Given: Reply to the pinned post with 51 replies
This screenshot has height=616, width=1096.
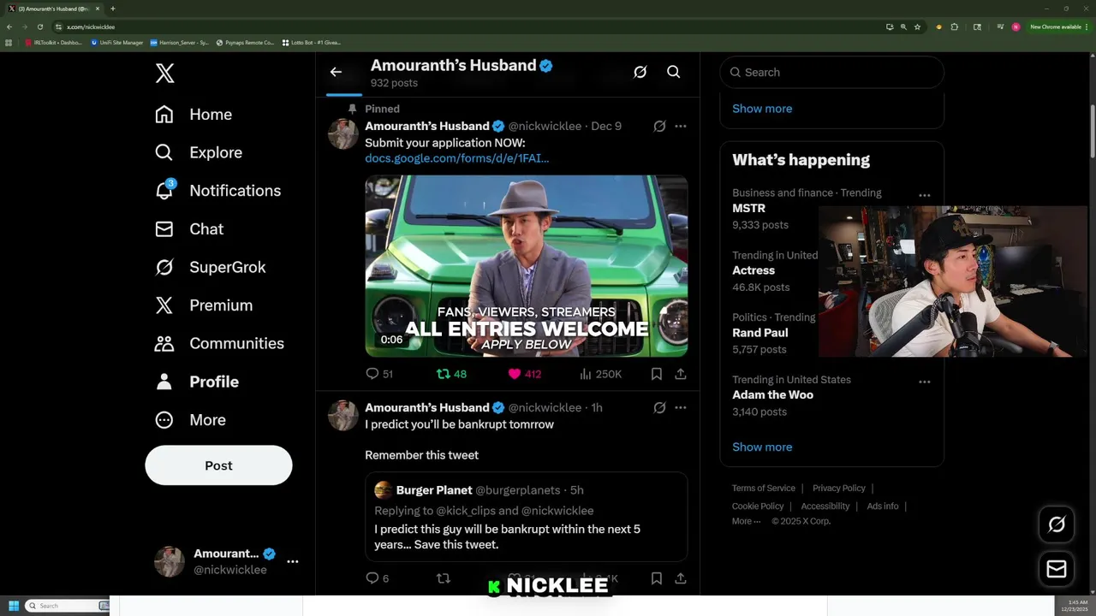Looking at the screenshot, I should 378,374.
